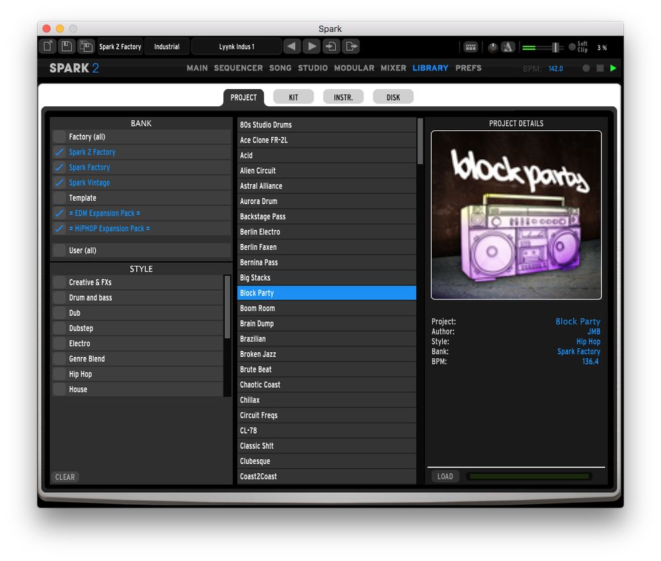Open the Spark 2 Factory bank dropdown
661x561 pixels.
click(120, 47)
